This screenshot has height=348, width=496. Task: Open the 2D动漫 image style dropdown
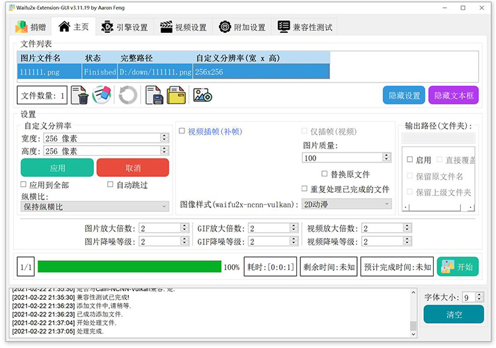click(x=347, y=204)
